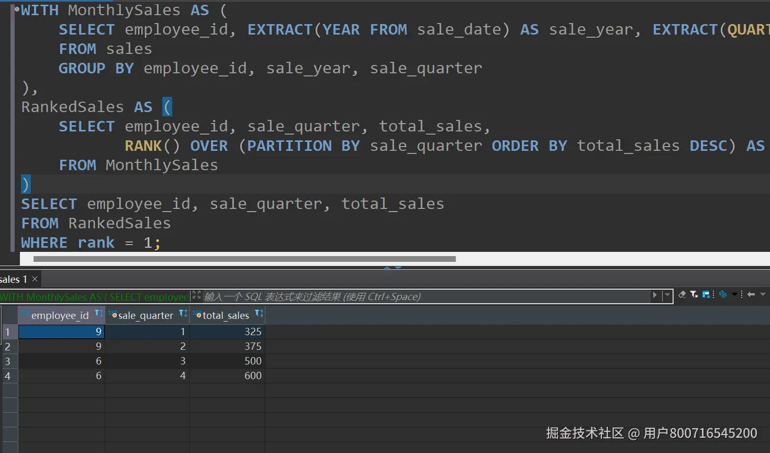The height and width of the screenshot is (453, 770).
Task: Click employee_id cell in row 3
Action: (62, 361)
